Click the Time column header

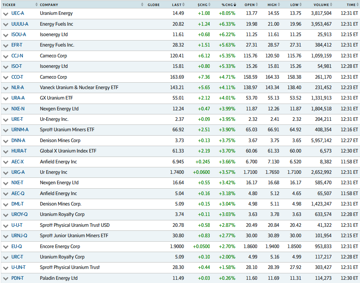[x=351, y=5]
